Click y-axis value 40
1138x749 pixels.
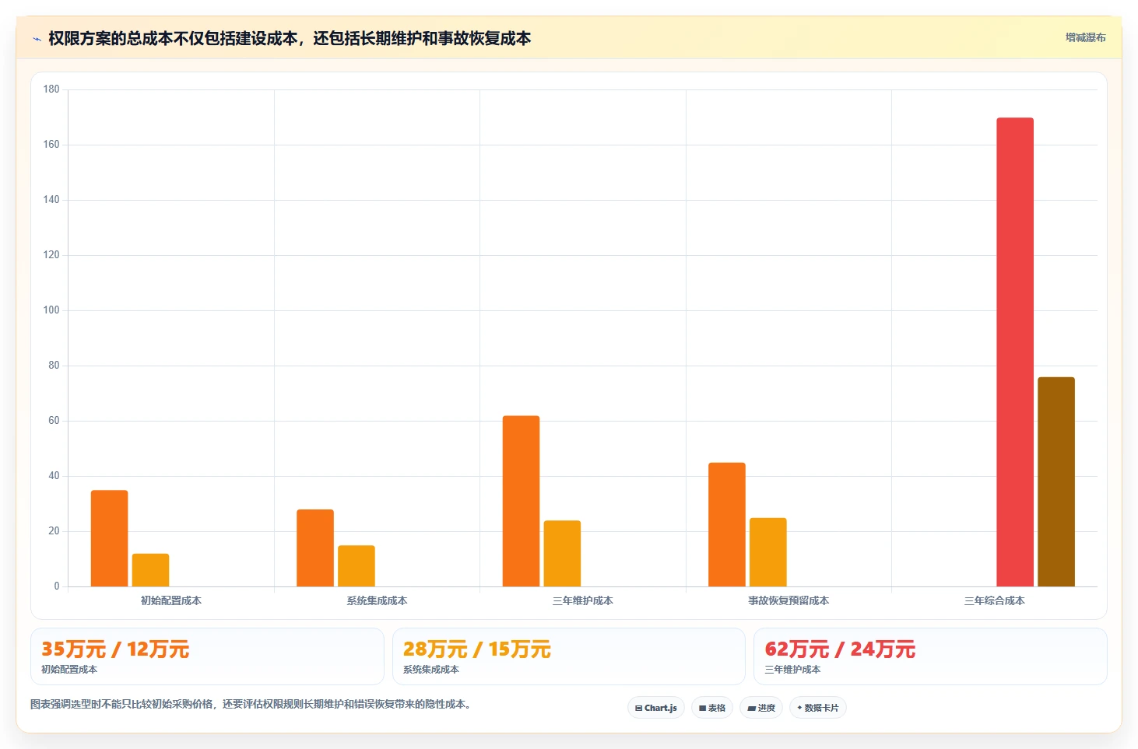(54, 476)
